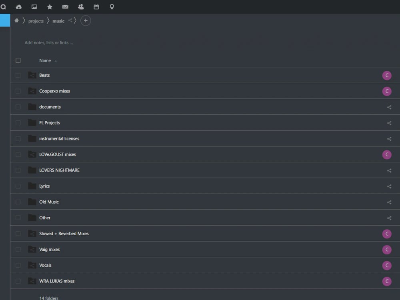Click the blue active sidebar entry

[5, 20]
